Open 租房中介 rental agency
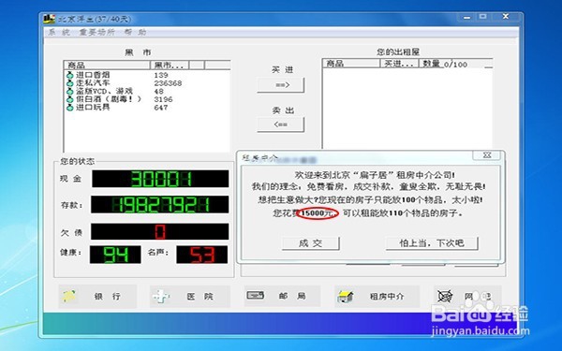Image resolution: width=562 pixels, height=351 pixels. pyautogui.click(x=377, y=296)
